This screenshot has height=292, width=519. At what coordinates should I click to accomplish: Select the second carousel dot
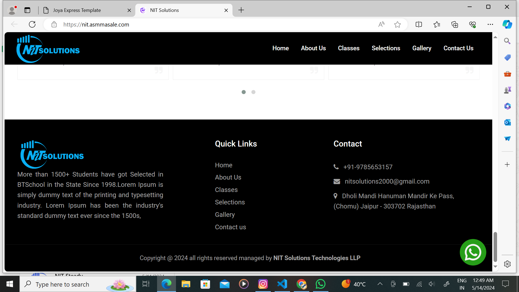point(253,92)
